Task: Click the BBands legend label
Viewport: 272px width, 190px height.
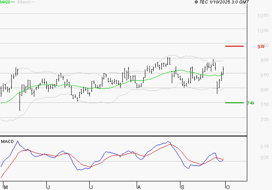Action: (x=24, y=2)
